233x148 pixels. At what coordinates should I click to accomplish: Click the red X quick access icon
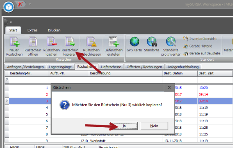[x=20, y=4]
